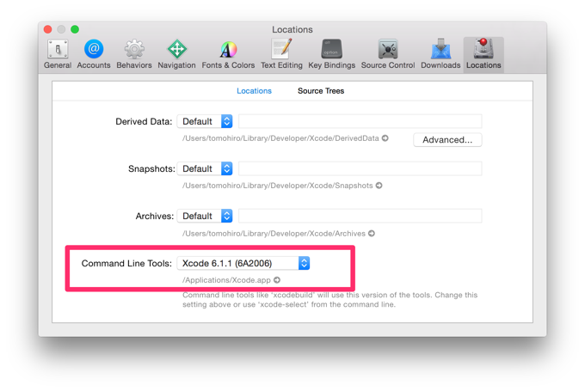Switch to the Locations sub-tab
This screenshot has width=585, height=391.
coord(254,91)
